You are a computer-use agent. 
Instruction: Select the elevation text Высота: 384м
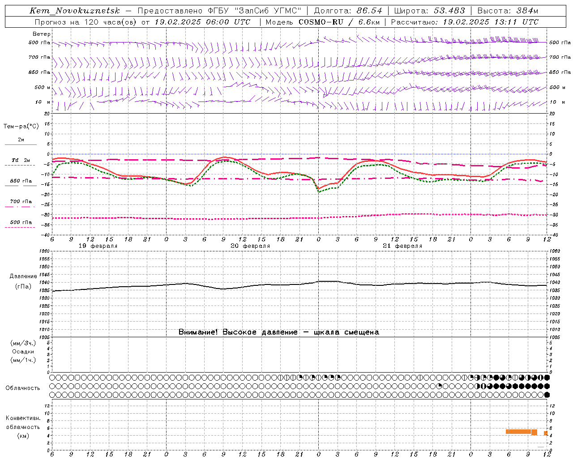[x=508, y=11]
